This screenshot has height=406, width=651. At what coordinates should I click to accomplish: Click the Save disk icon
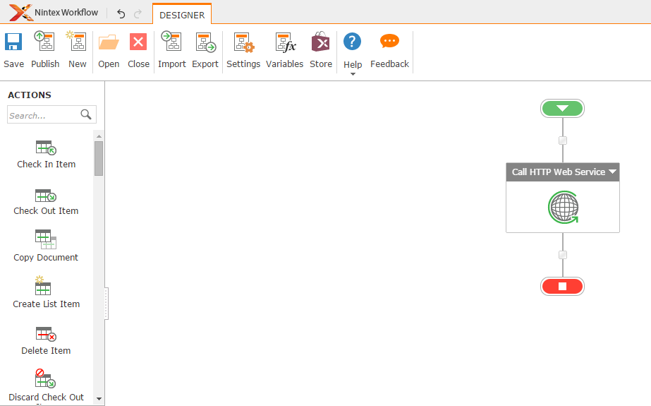(13, 42)
